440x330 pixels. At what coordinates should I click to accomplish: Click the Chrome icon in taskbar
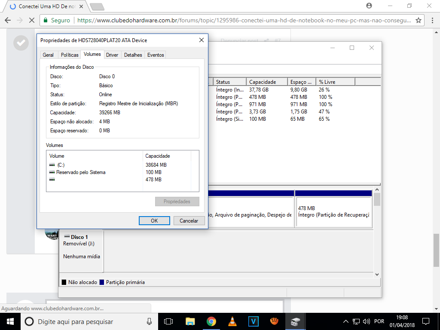point(211,321)
